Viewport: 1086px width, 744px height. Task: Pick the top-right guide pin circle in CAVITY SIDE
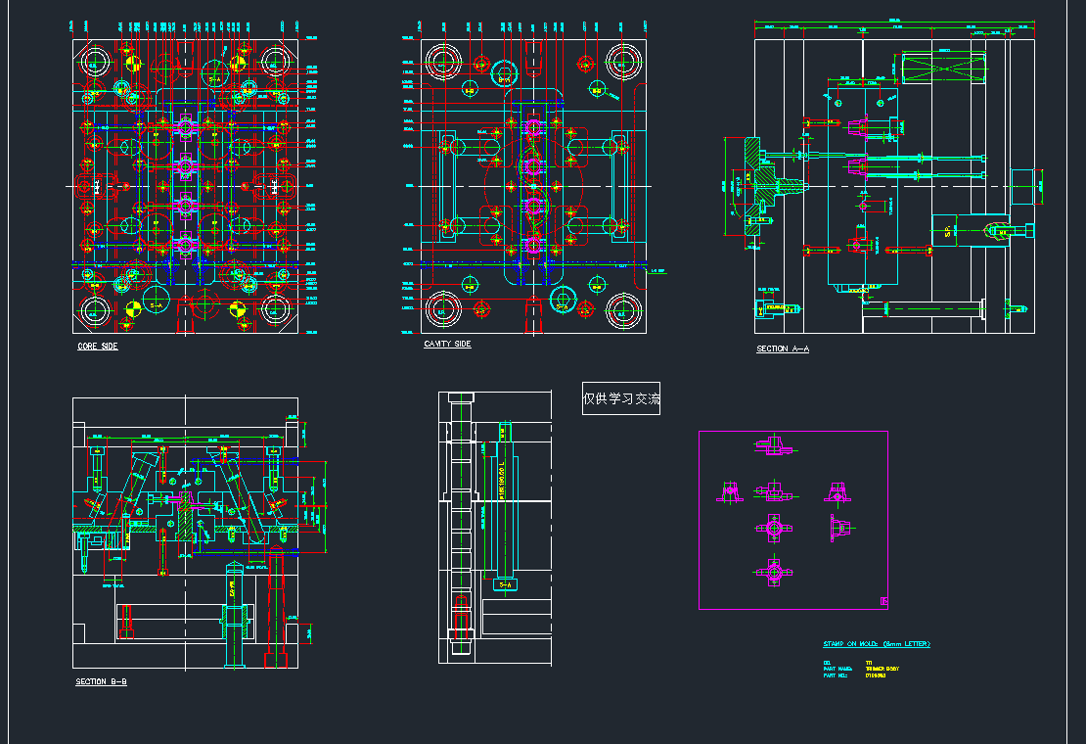click(x=622, y=62)
